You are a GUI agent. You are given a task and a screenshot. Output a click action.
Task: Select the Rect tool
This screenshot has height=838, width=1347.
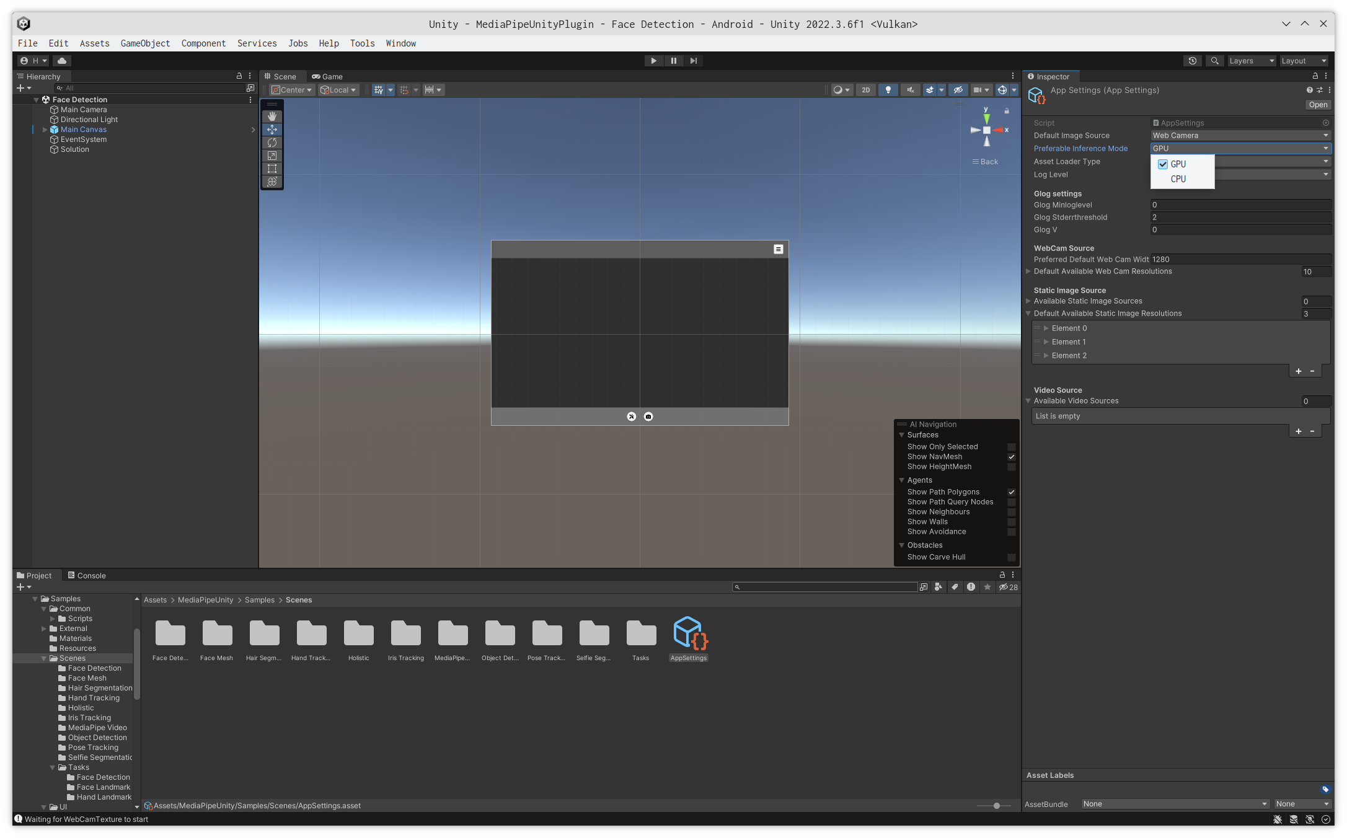point(272,169)
